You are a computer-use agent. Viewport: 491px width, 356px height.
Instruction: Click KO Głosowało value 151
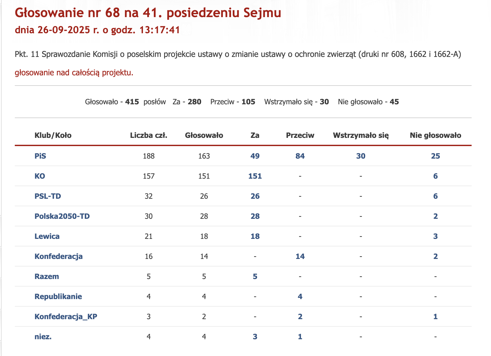tap(204, 176)
